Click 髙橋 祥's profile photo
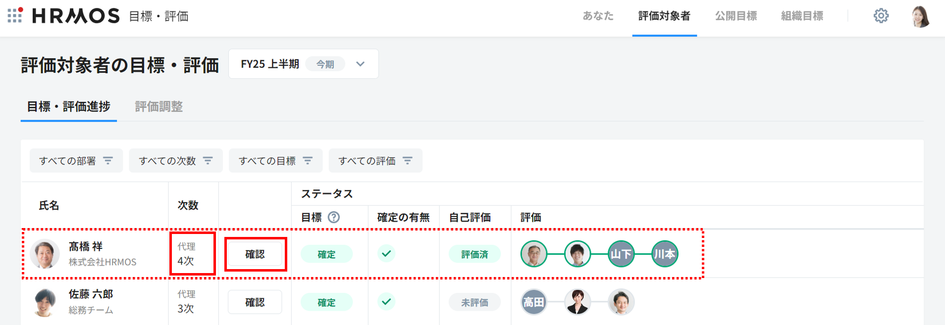The width and height of the screenshot is (945, 325). click(45, 254)
